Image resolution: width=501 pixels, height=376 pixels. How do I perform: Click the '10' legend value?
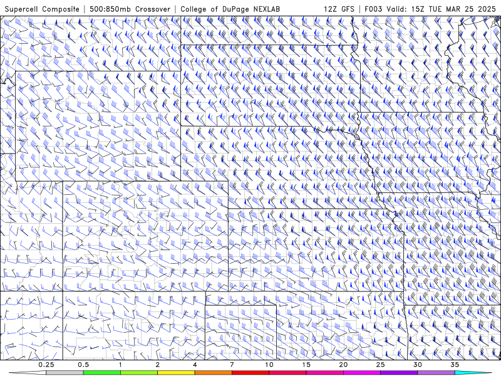[x=269, y=365]
